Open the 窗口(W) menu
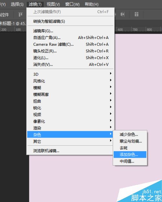This screenshot has height=202, width=162. (x=72, y=5)
